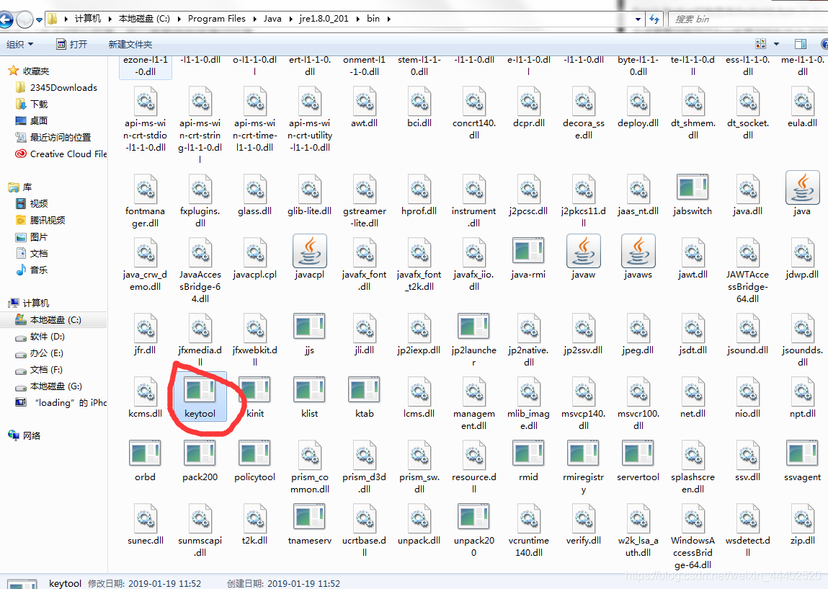The width and height of the screenshot is (828, 589).
Task: Open 2345Downloads in favorites
Action: 63,88
